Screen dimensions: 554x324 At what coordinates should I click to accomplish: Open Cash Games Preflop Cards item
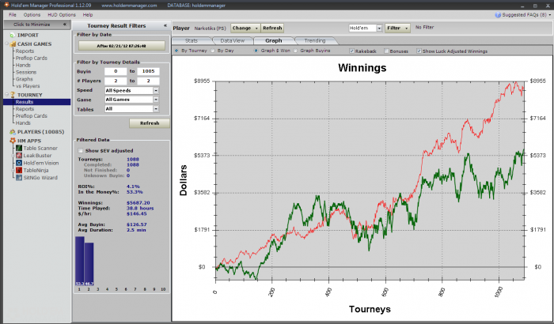32,58
